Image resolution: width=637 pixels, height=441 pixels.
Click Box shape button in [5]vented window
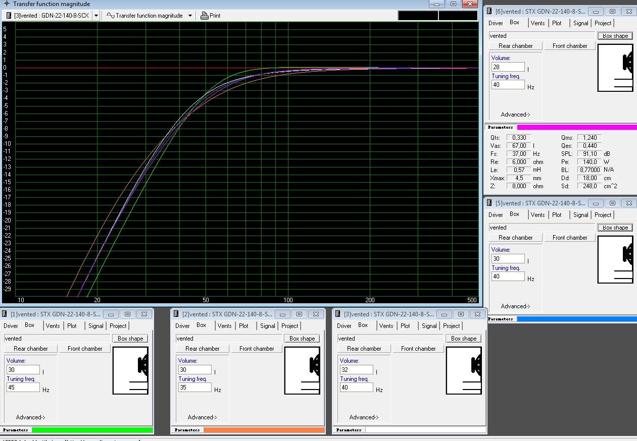[x=615, y=228]
